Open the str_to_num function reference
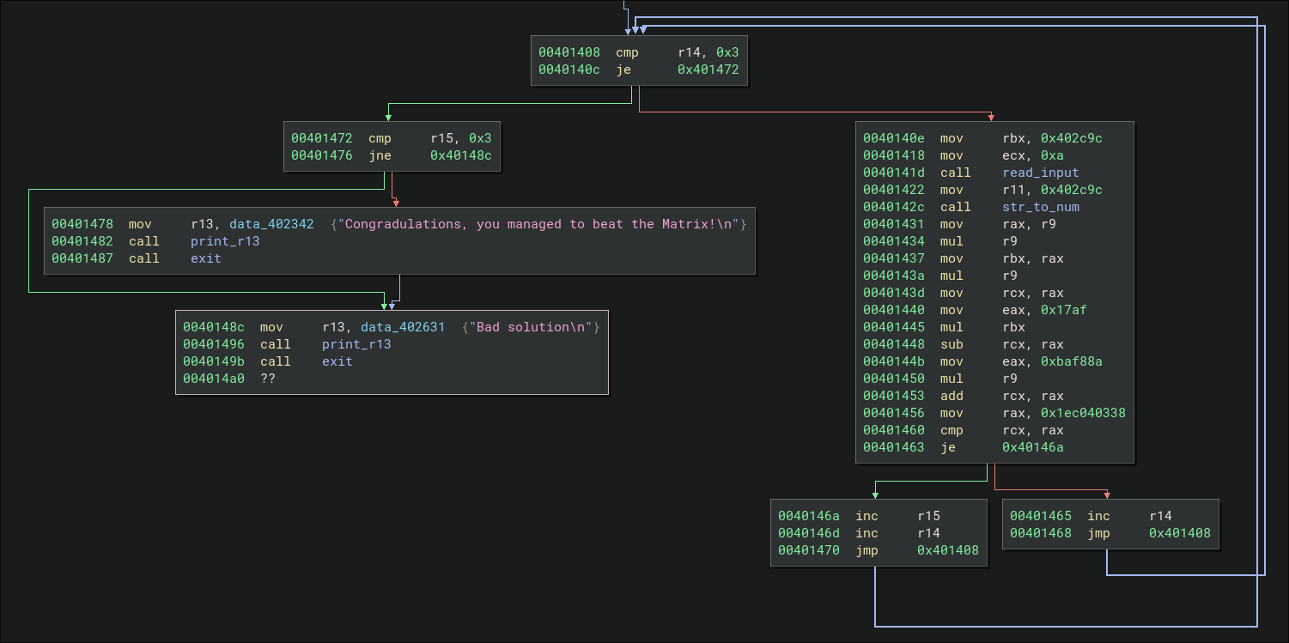Image resolution: width=1289 pixels, height=643 pixels. point(1041,207)
